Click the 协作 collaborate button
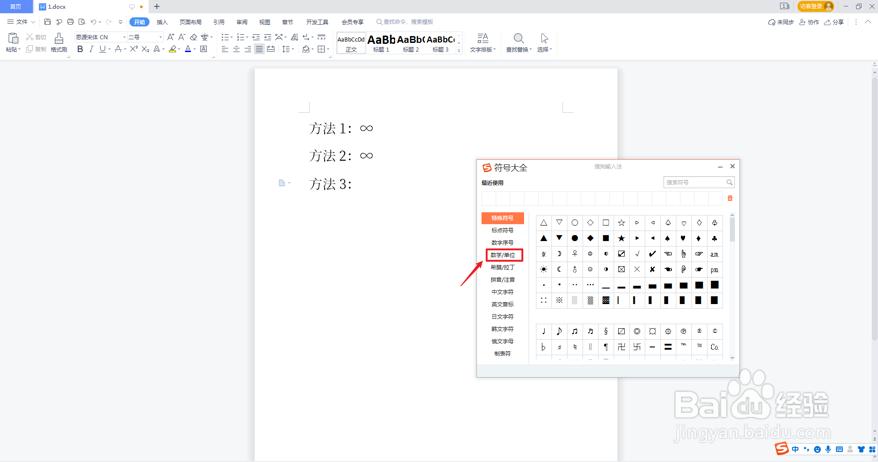Viewport: 878px width, 462px height. (809, 22)
